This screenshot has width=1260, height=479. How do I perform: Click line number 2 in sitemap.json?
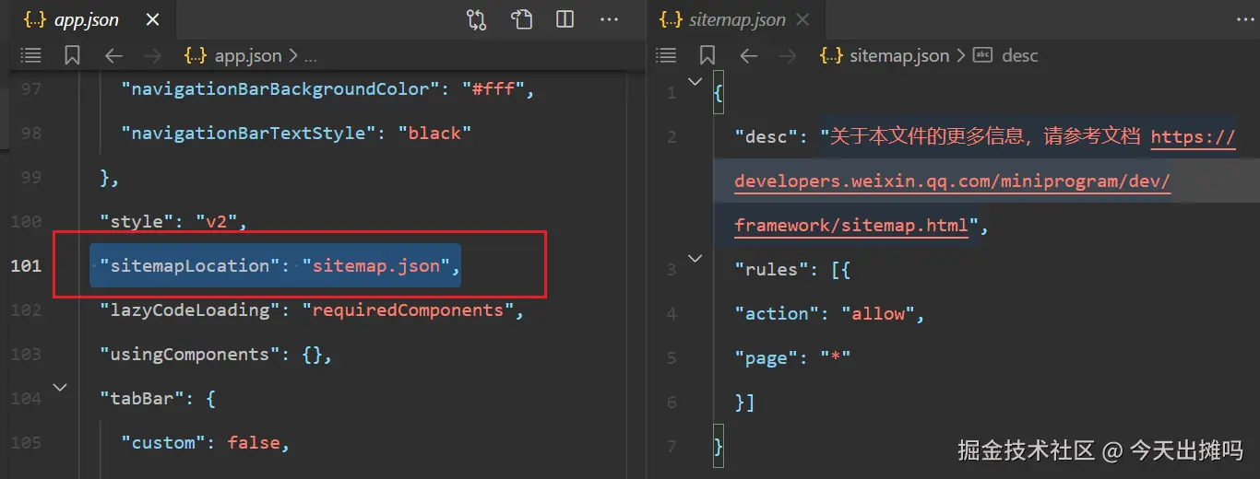coord(672,137)
